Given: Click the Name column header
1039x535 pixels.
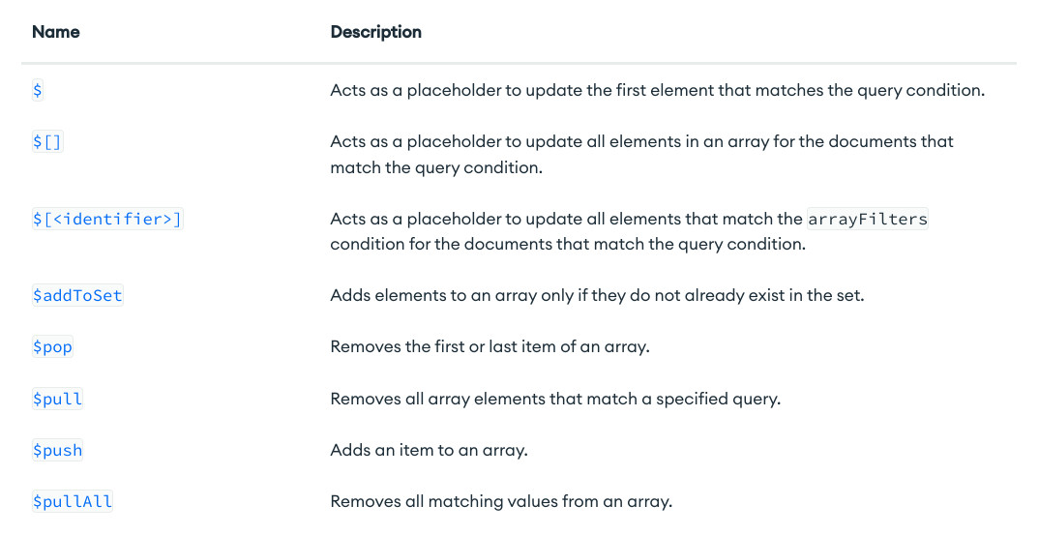Looking at the screenshot, I should pos(56,32).
